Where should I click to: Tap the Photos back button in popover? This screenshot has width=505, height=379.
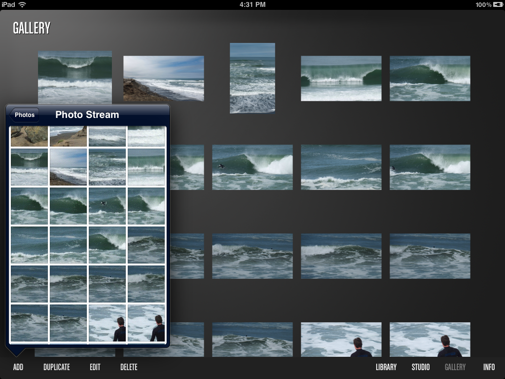coord(24,115)
